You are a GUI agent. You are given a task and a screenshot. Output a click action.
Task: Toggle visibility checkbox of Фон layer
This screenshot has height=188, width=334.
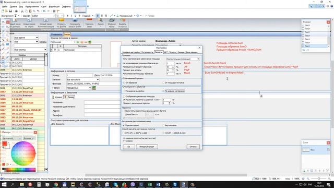[328, 150]
